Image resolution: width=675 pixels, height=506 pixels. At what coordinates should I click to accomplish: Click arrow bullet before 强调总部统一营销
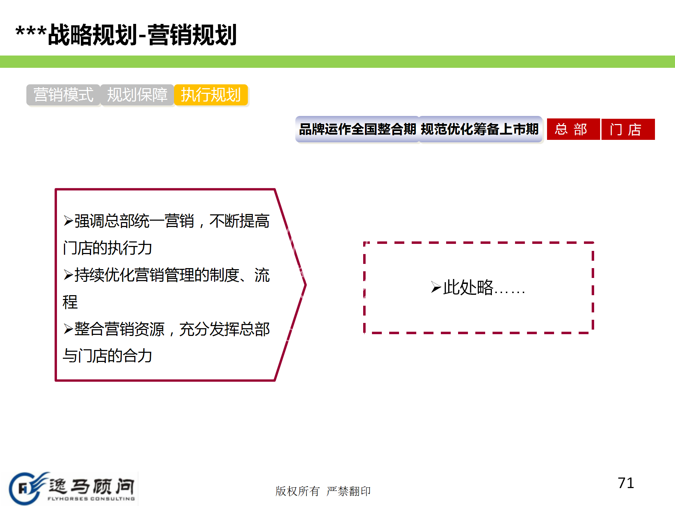68,221
